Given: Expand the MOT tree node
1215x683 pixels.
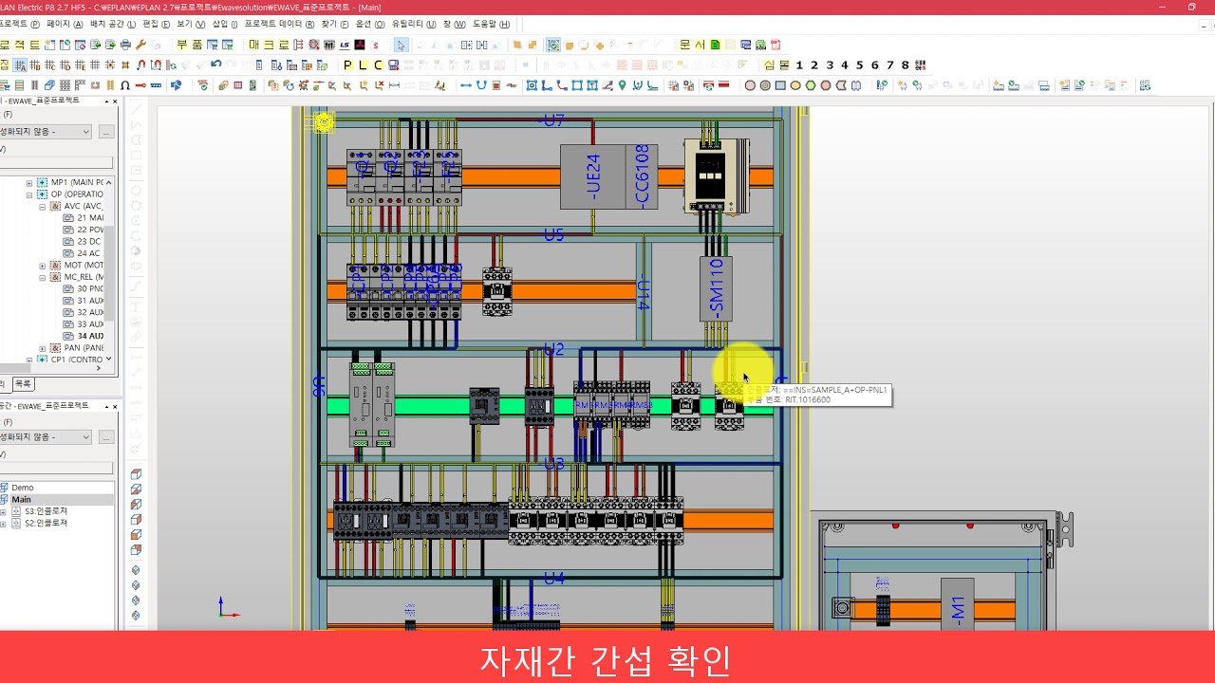Looking at the screenshot, I should click(43, 266).
